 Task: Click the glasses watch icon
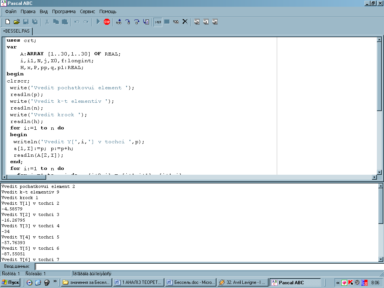tap(176, 22)
